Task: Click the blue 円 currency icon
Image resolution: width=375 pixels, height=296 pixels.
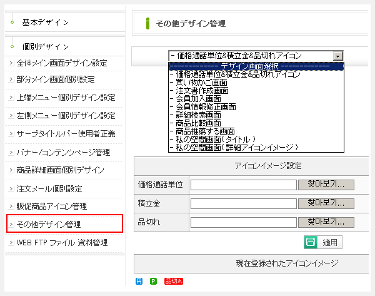Action: 139,282
